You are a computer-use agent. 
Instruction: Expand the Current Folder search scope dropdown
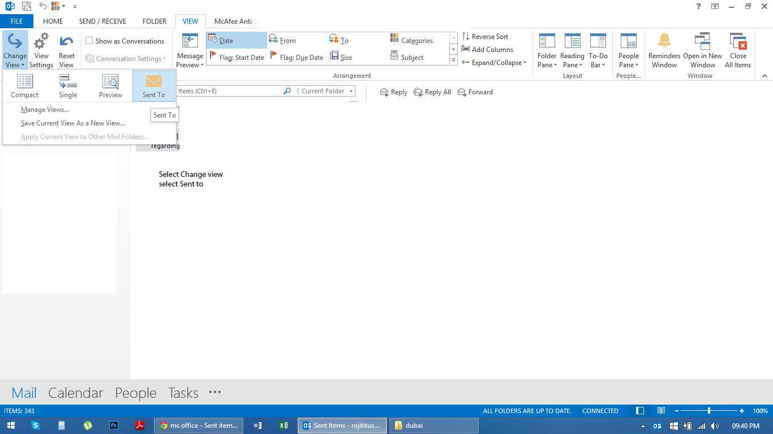(327, 91)
